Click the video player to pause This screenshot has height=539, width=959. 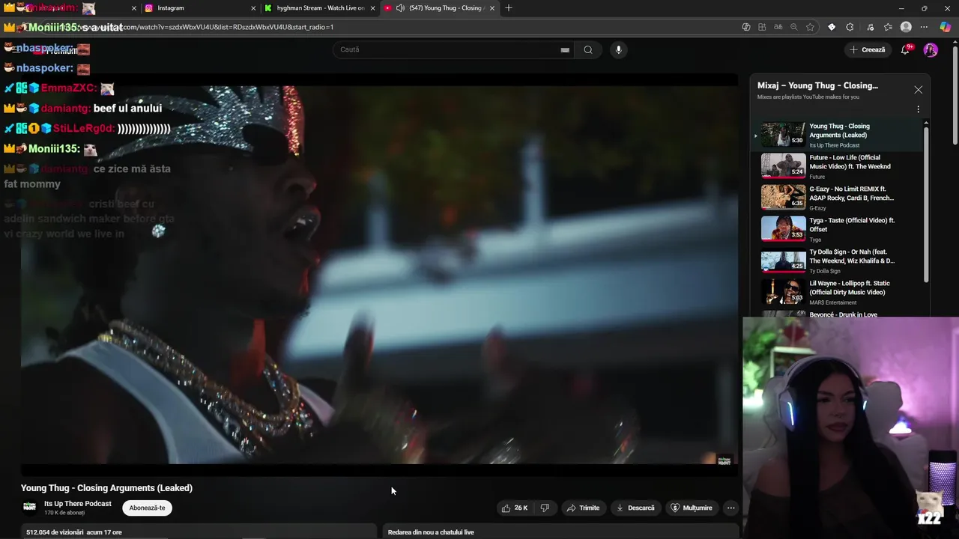click(x=379, y=273)
